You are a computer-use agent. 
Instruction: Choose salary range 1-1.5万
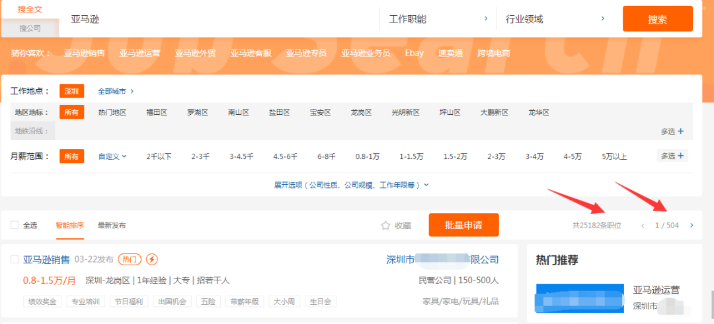412,157
